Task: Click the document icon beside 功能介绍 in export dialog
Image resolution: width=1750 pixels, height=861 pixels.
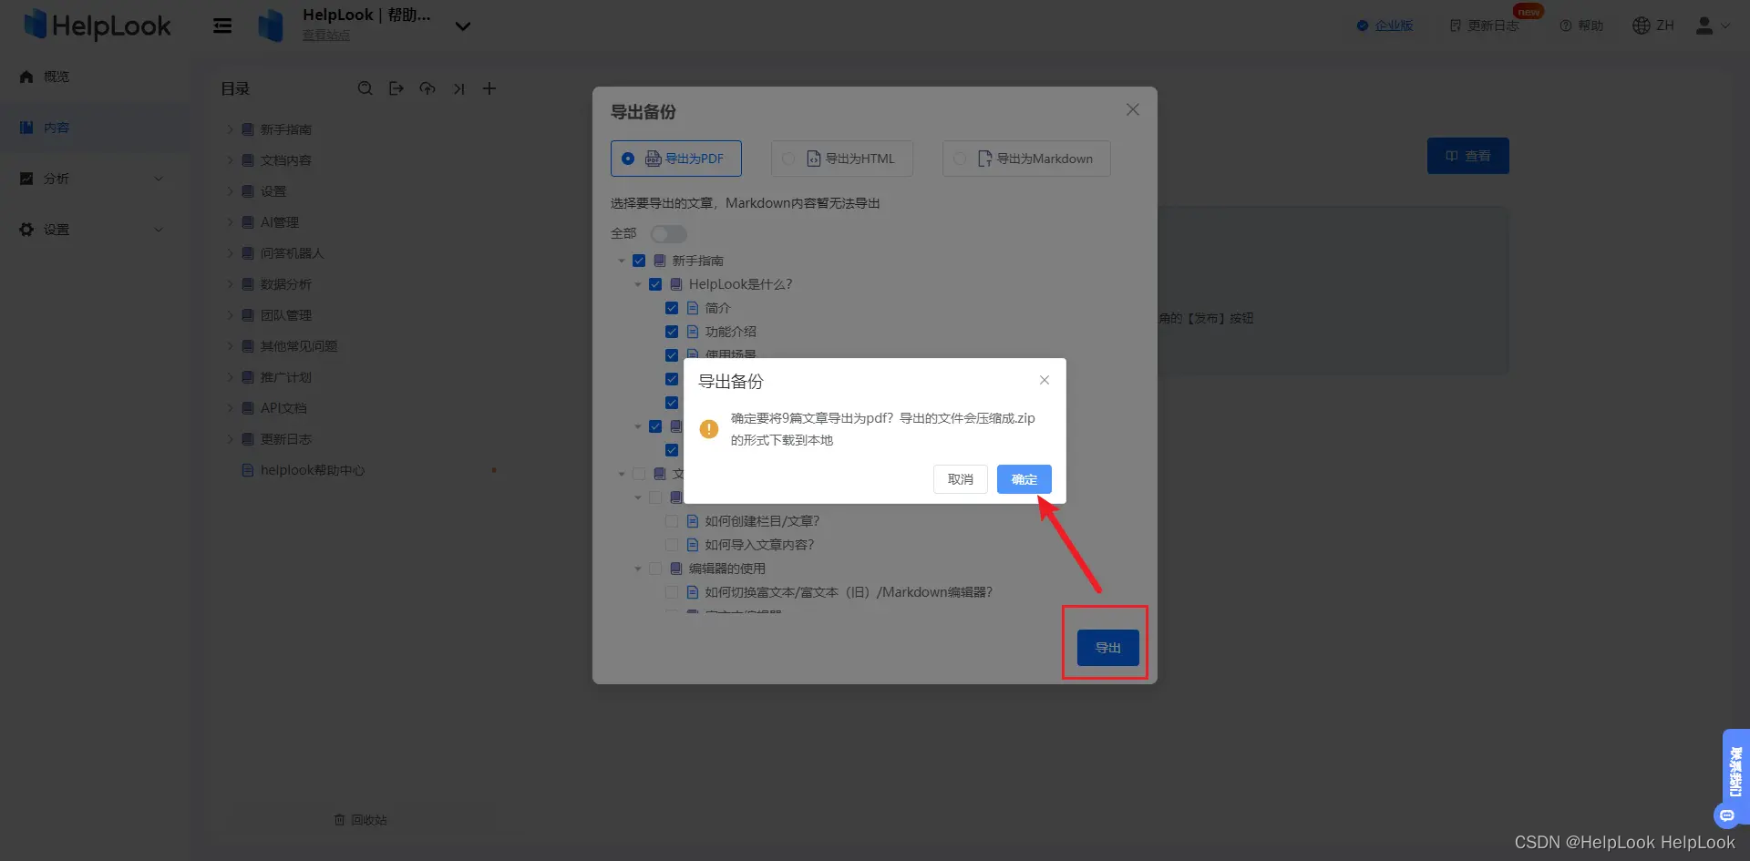Action: [x=693, y=332]
